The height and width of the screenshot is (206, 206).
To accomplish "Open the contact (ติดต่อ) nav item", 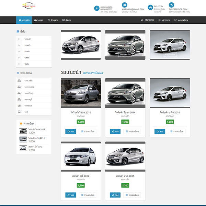I will 67,20.
